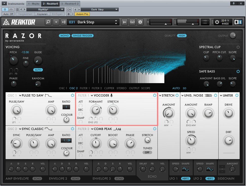Click the host preset list icon
The height and width of the screenshot is (186, 246).
17,9
